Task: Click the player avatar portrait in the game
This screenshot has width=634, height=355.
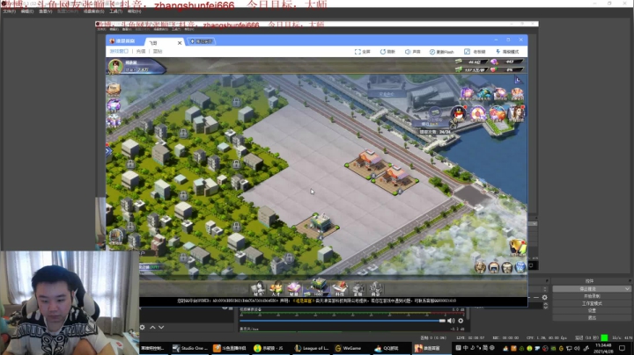Action: click(x=115, y=66)
